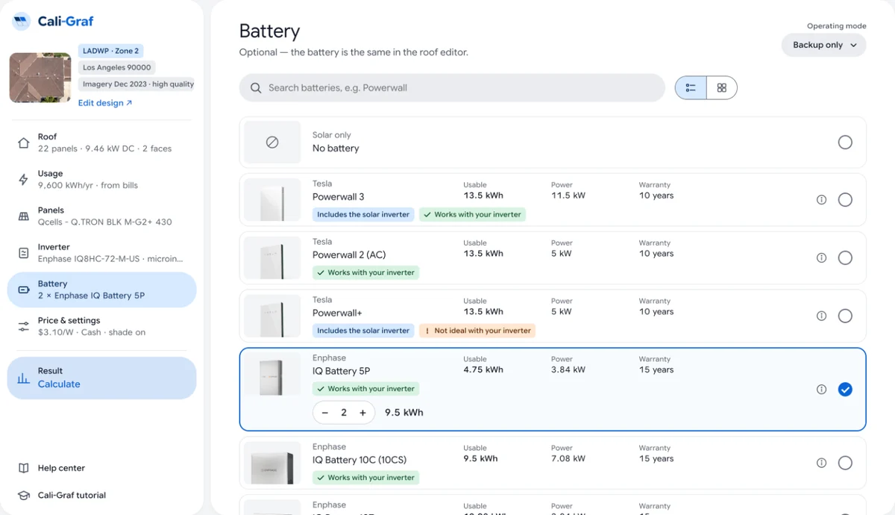Click the IQ Battery 5P product image

tap(272, 375)
